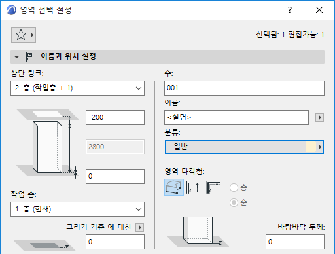Open the favorites star button
The width and height of the screenshot is (335, 254).
(x=24, y=35)
